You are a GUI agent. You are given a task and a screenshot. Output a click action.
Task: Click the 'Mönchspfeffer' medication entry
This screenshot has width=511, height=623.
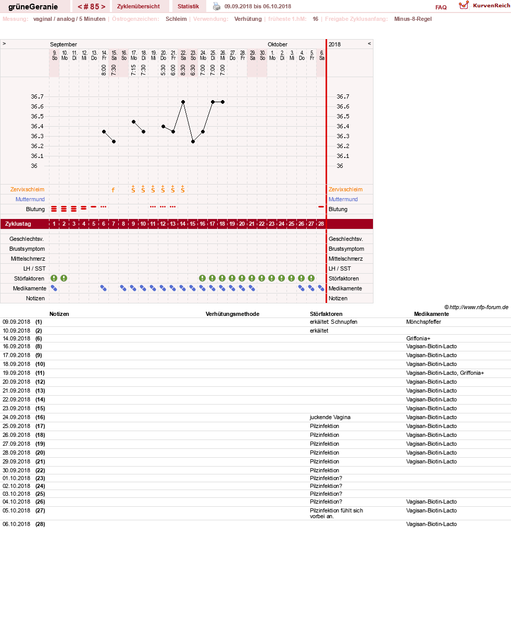pyautogui.click(x=423, y=322)
